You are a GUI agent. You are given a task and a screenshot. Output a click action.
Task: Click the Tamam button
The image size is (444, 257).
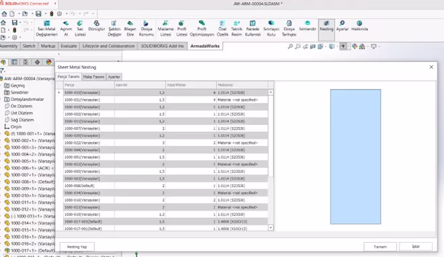(380, 247)
